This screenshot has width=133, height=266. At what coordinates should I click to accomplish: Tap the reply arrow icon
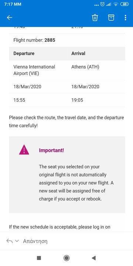[x=9, y=241]
